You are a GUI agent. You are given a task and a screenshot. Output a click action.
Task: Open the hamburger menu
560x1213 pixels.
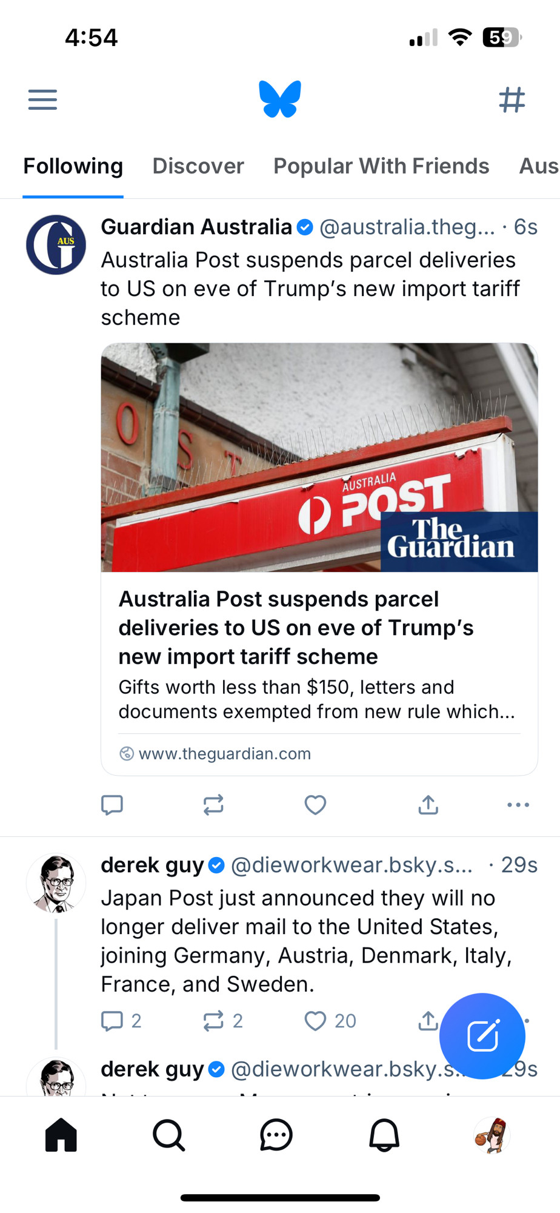(42, 99)
